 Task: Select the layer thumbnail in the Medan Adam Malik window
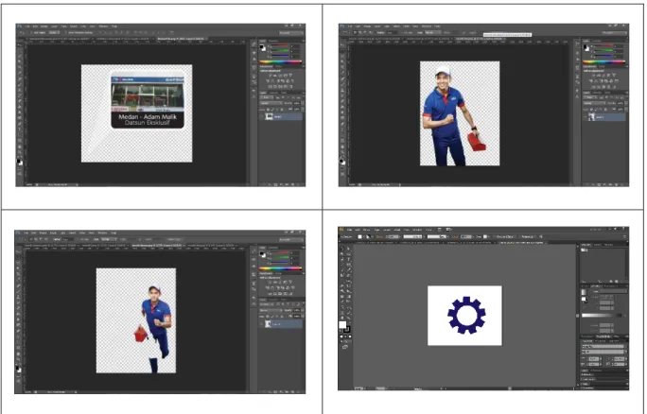[269, 117]
